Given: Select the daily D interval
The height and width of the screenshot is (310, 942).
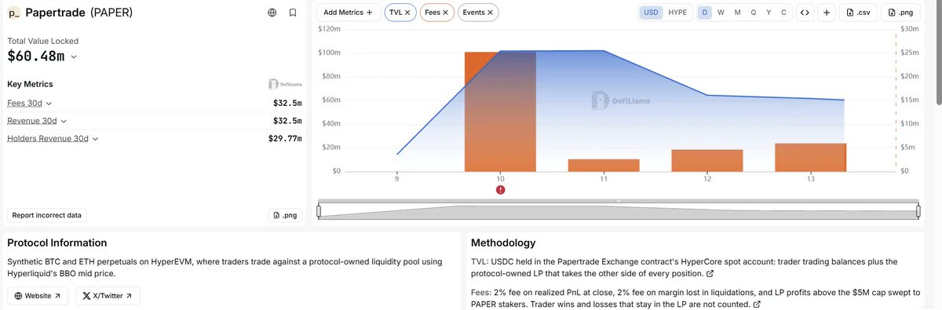Looking at the screenshot, I should [705, 13].
